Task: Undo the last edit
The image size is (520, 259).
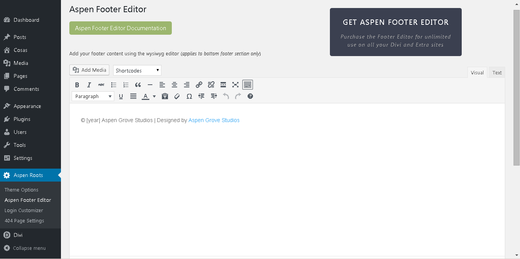Action: click(226, 96)
